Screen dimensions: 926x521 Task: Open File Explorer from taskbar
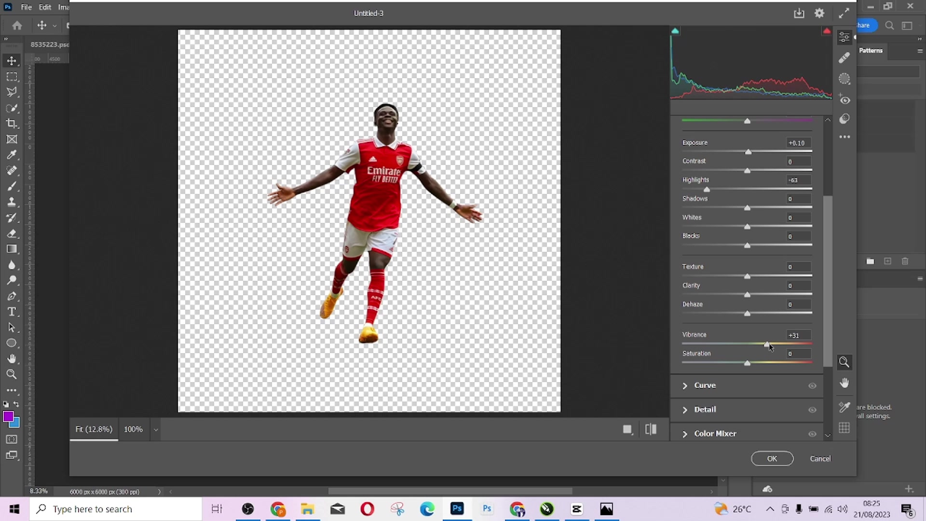point(307,509)
